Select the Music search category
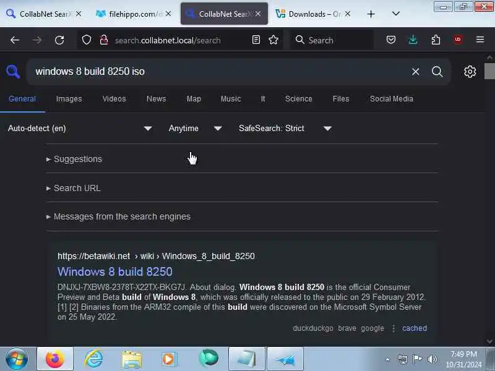Screen dimensions: 495x371 pyautogui.click(x=231, y=99)
